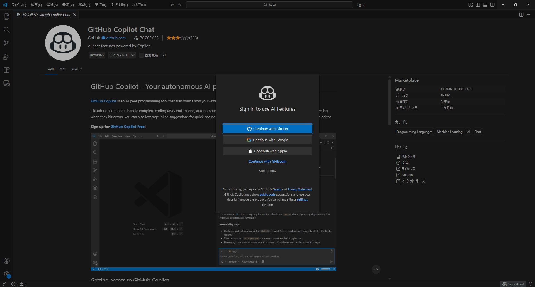Open the Search view icon
The width and height of the screenshot is (535, 287).
(6, 30)
